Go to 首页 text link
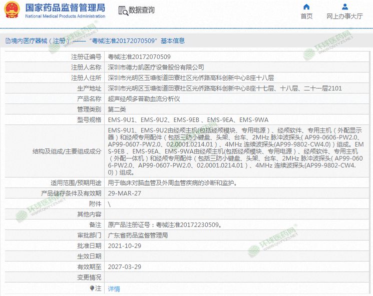This screenshot has height=296, width=373. [306, 16]
